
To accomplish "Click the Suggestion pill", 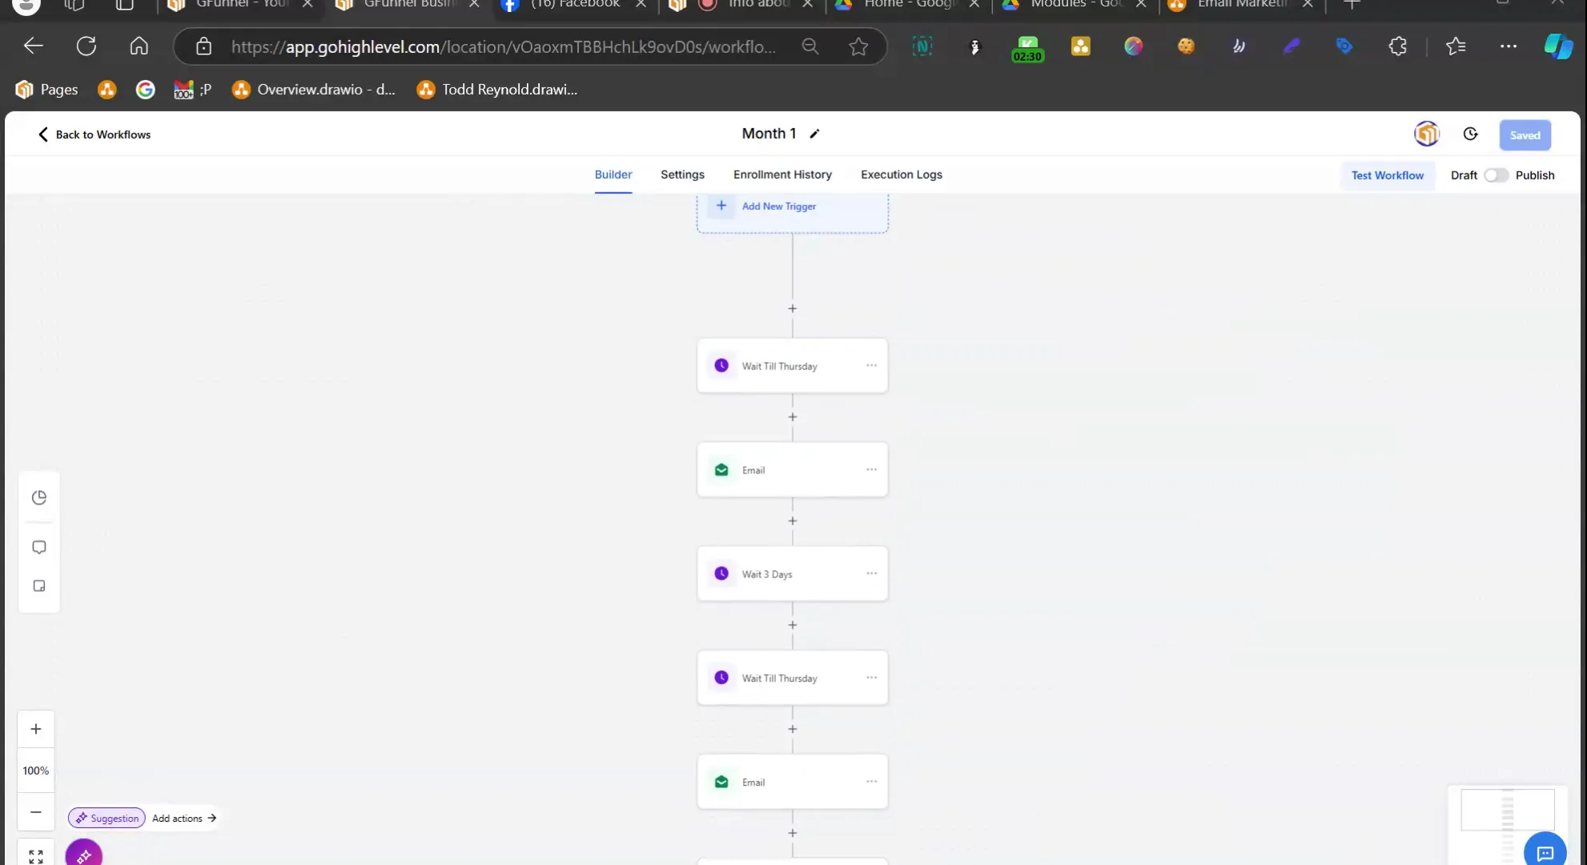I will tap(107, 819).
